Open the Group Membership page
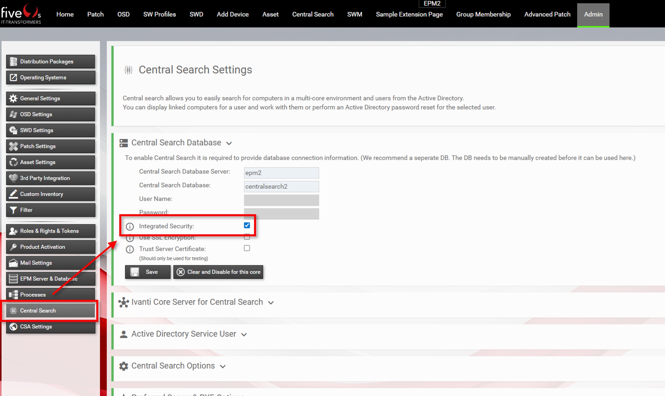 483,14
